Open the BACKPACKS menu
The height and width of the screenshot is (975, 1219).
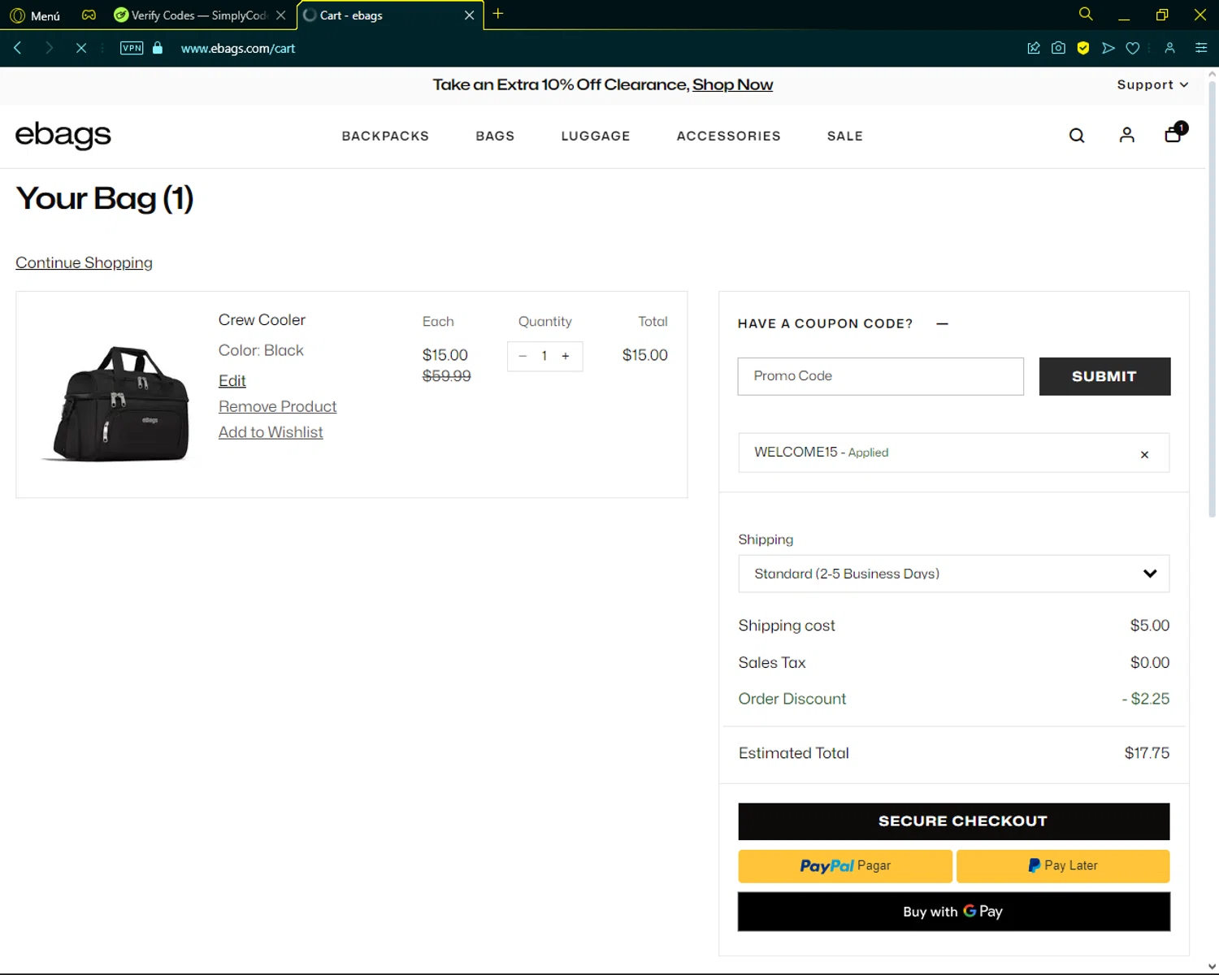385,136
